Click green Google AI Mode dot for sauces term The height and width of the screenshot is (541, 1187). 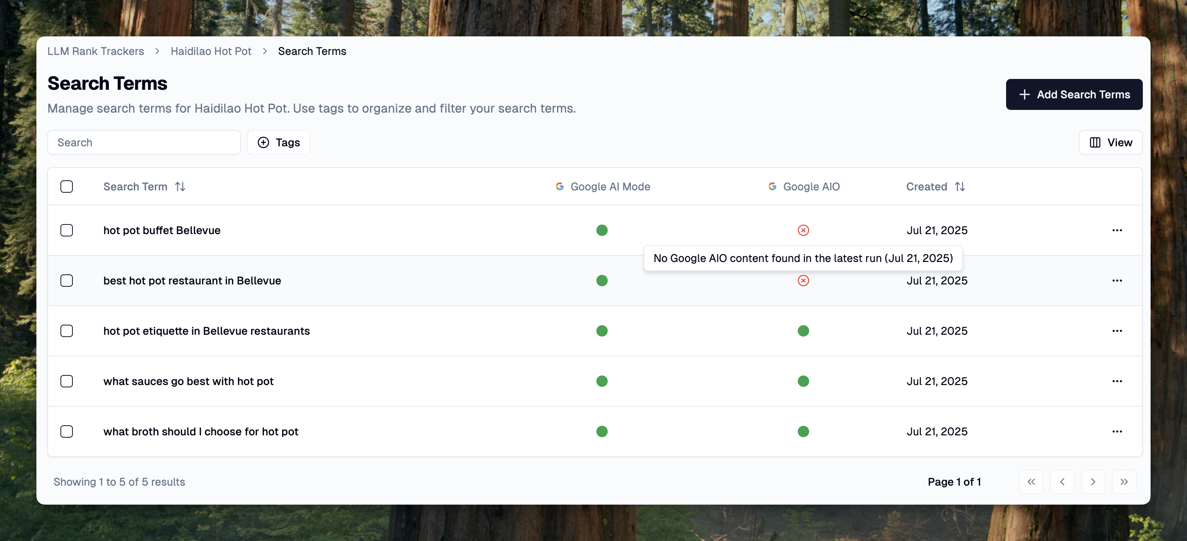[x=602, y=381]
